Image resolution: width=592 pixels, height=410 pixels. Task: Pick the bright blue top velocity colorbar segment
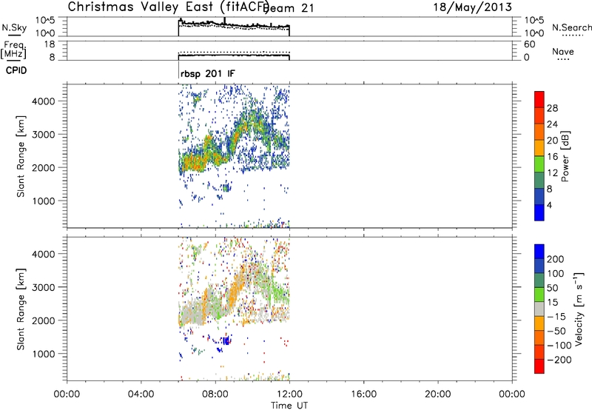tap(539, 252)
